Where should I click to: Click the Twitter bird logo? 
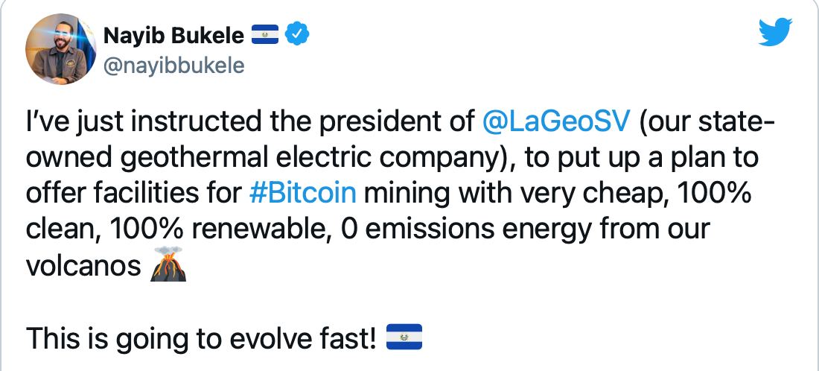point(774,32)
